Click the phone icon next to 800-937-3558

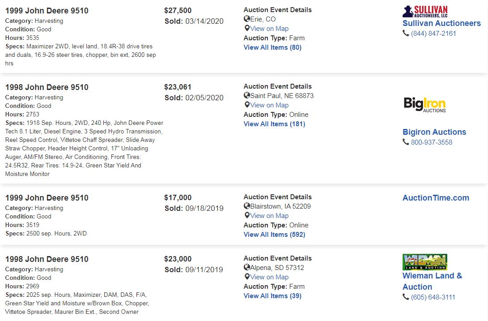point(406,142)
